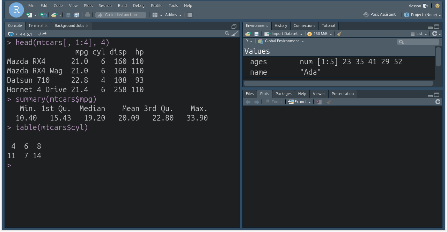The height and width of the screenshot is (232, 447).
Task: Open the List view mode dropdown
Action: click(419, 34)
